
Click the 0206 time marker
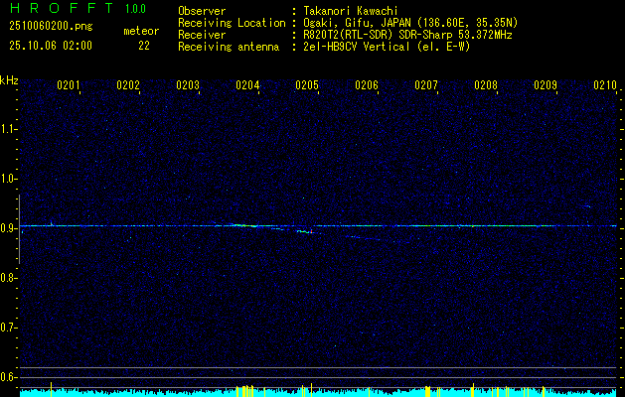pyautogui.click(x=367, y=85)
